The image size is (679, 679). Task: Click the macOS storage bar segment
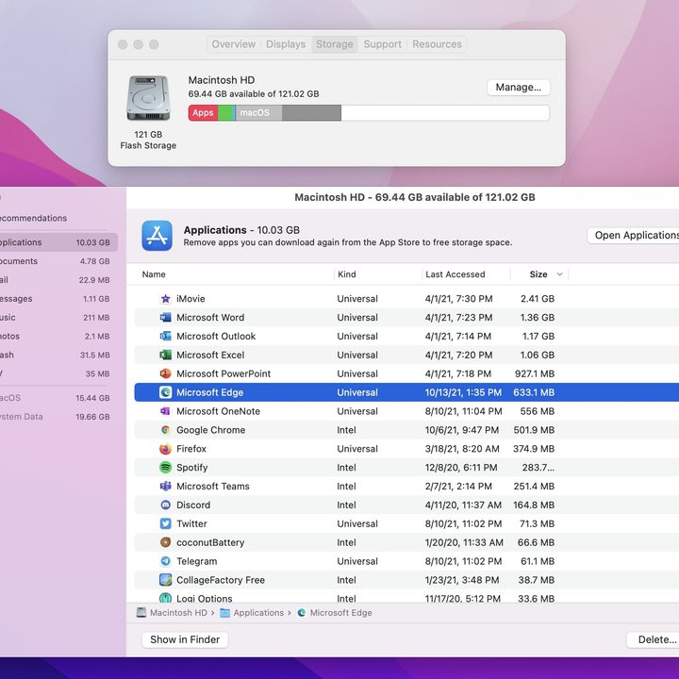tap(259, 113)
